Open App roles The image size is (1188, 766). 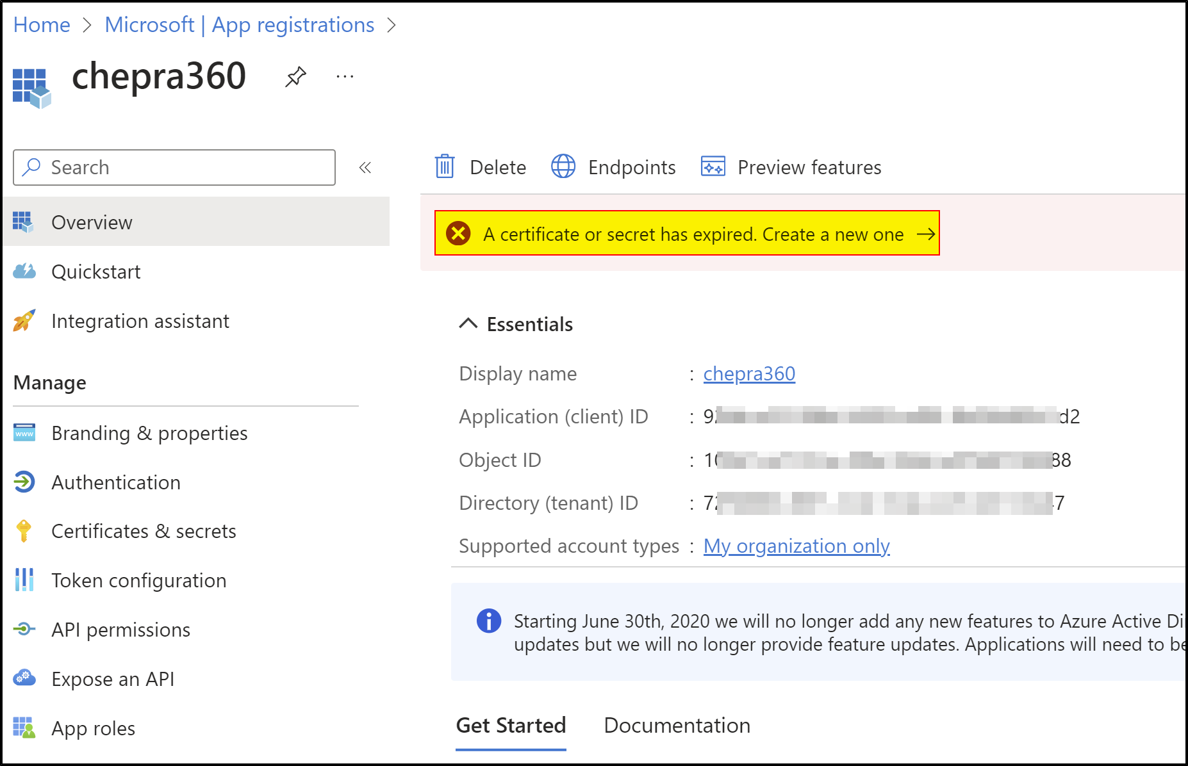coord(94,728)
